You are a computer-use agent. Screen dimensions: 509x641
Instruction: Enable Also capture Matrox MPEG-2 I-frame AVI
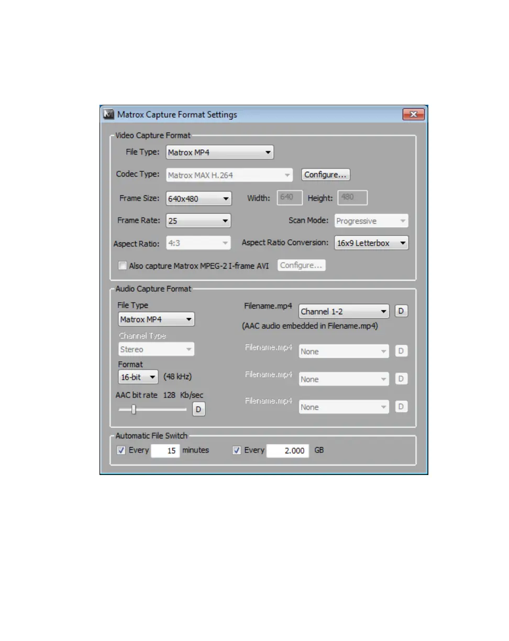[122, 266]
